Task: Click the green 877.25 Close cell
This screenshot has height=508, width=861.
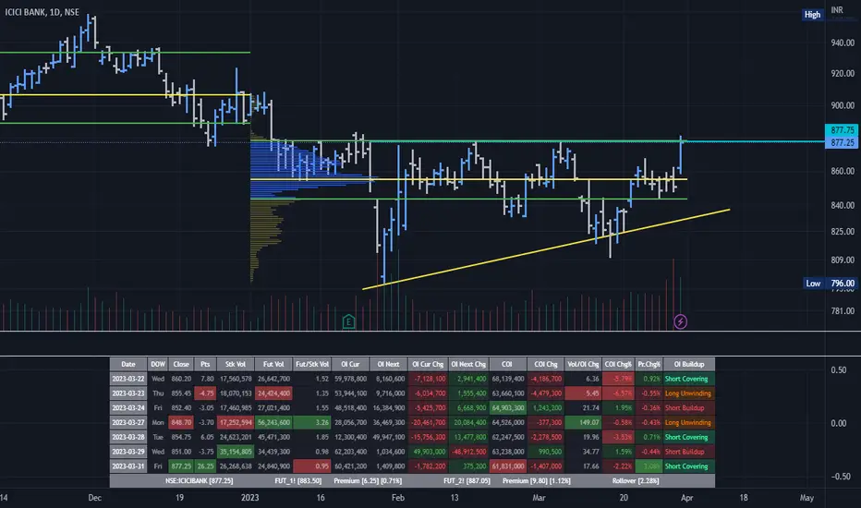Action: (181, 466)
